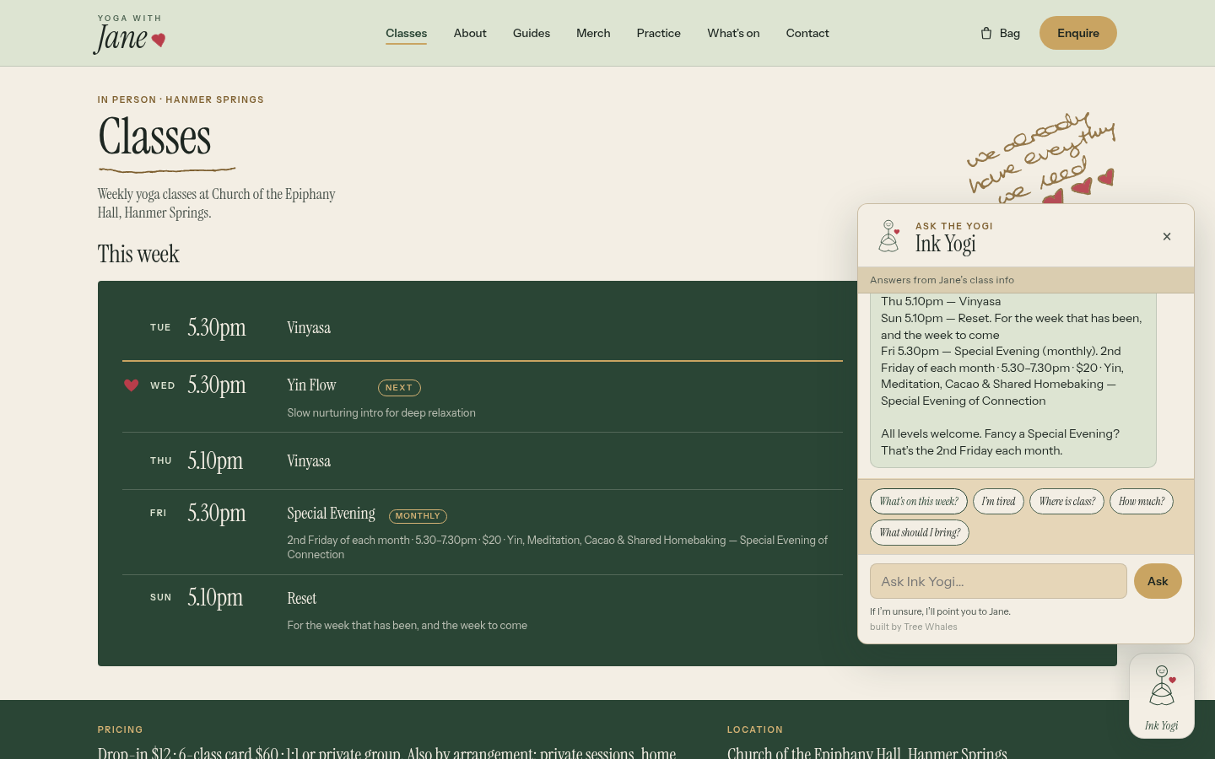Pick the "I'm tired" quick prompt
1215x759 pixels.
[998, 502]
